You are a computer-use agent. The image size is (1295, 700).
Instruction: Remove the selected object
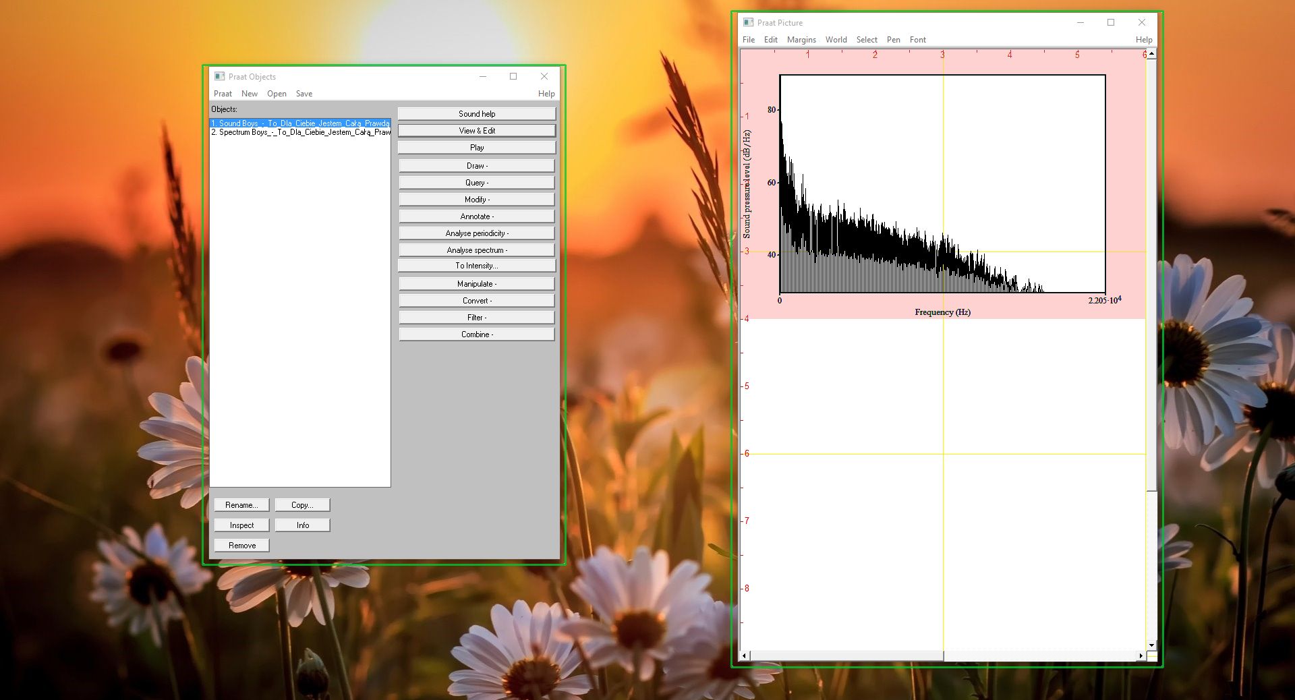(x=241, y=545)
